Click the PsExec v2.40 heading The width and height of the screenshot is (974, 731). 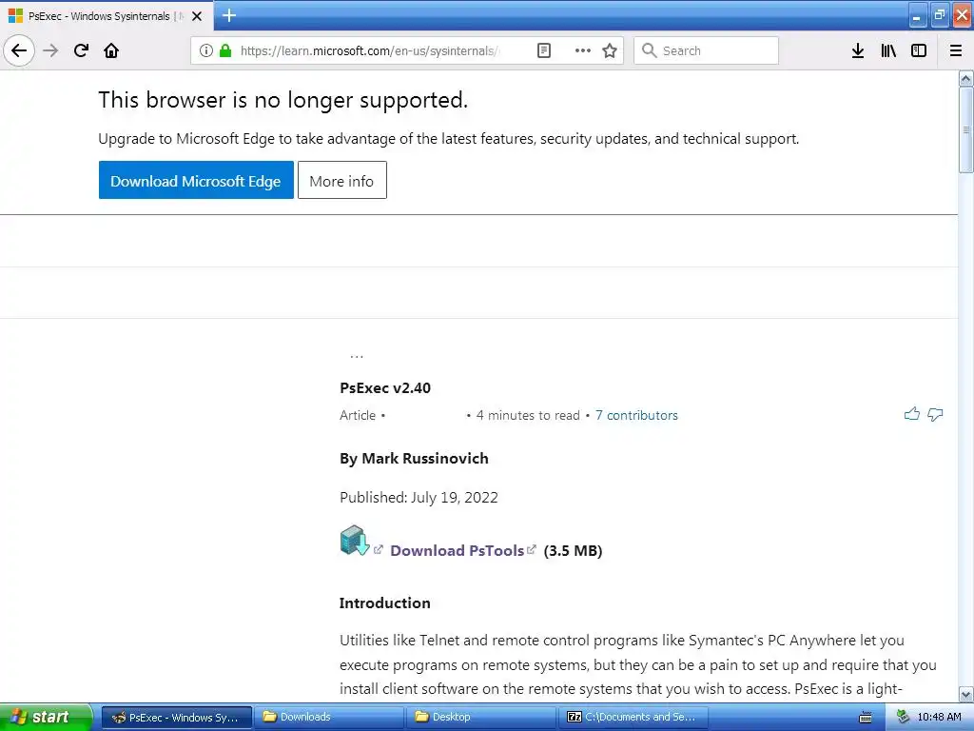coord(385,388)
